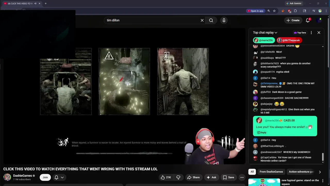Open the orange acorn extension
This screenshot has width=330, height=186.
pos(283,11)
